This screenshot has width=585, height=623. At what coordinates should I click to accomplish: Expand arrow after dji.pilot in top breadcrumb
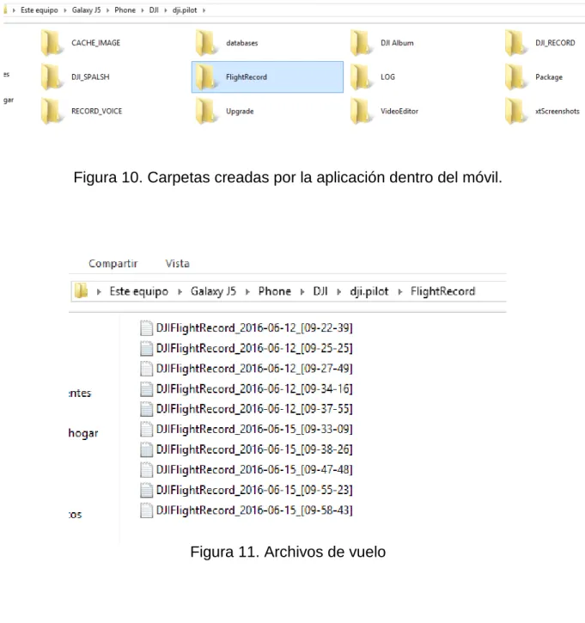click(x=204, y=10)
